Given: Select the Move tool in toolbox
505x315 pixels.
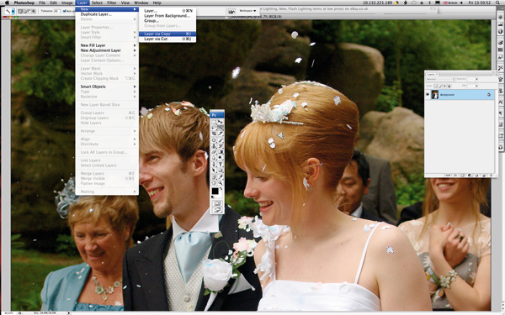Looking at the screenshot, I should click(x=221, y=122).
